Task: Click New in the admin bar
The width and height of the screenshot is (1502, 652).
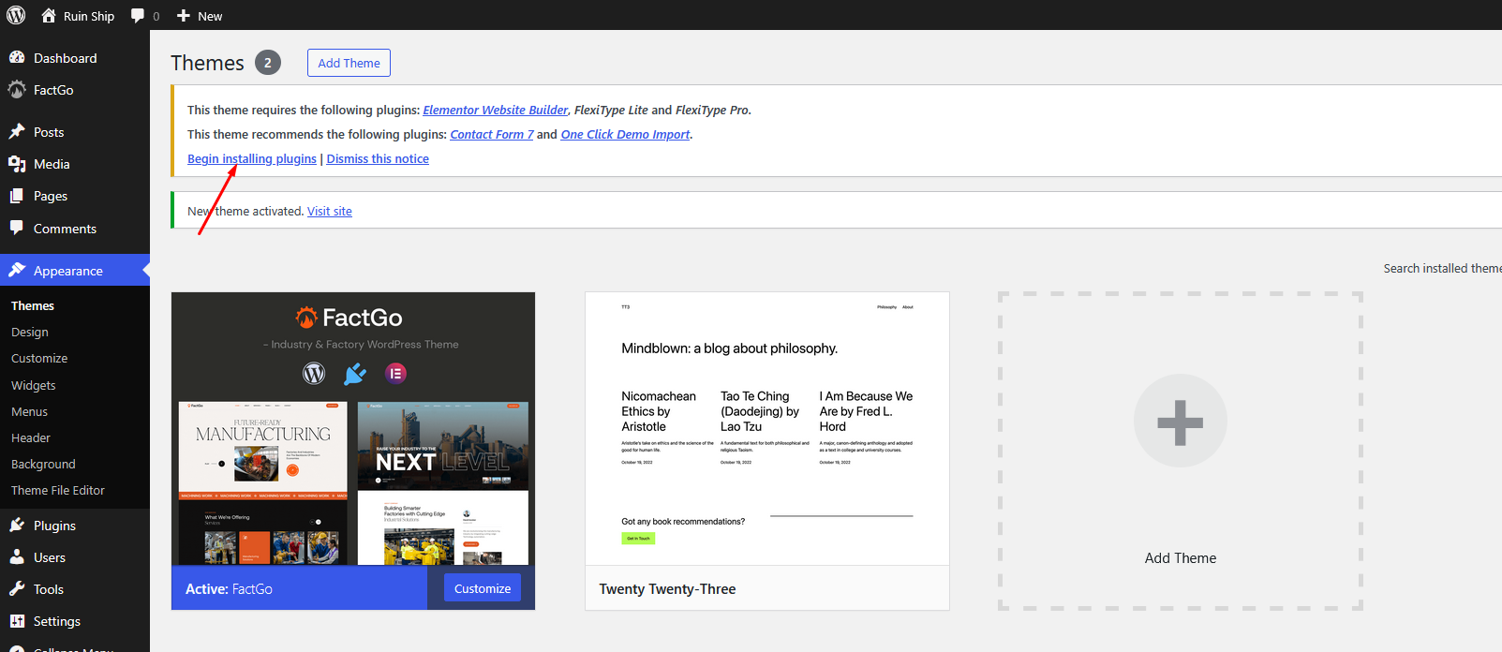Action: [210, 16]
